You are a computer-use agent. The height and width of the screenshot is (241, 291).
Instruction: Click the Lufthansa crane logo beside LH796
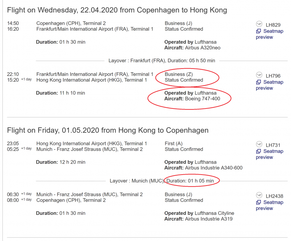click(259, 75)
